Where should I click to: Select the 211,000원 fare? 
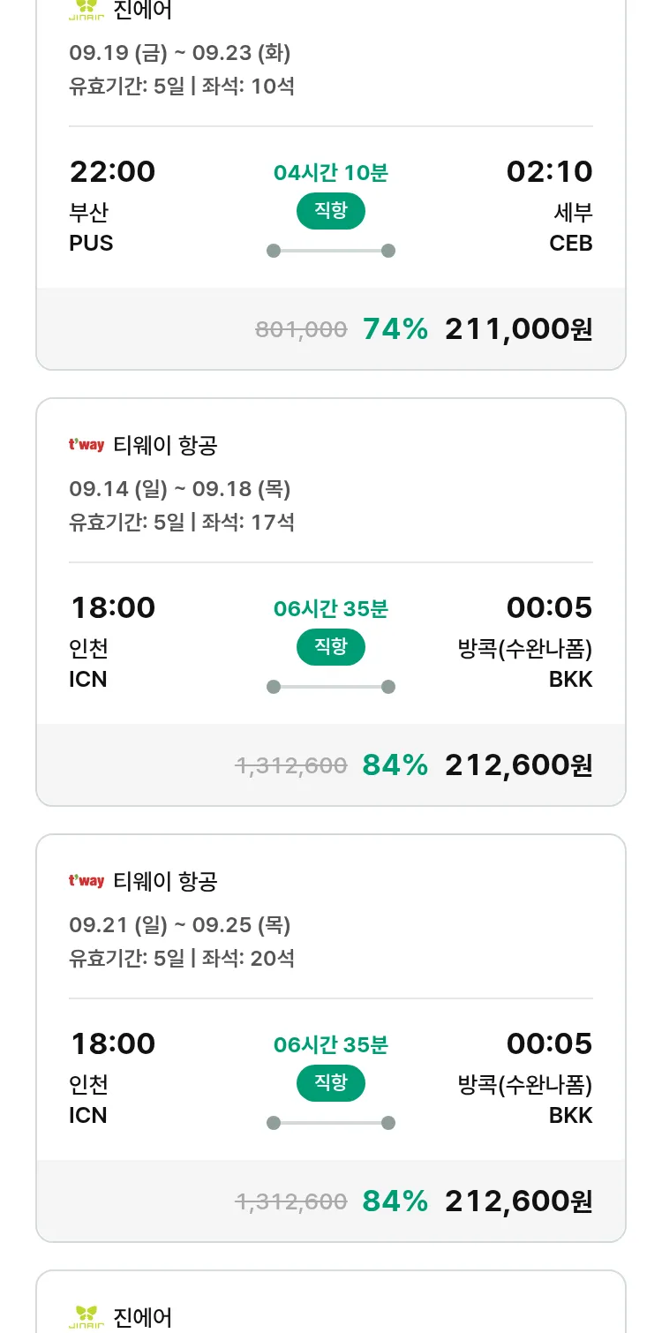[x=518, y=329]
